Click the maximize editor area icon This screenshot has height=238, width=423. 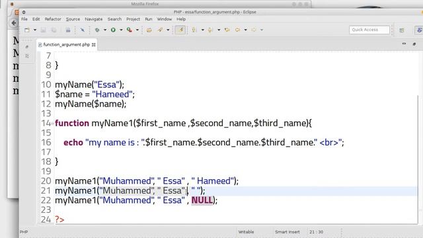click(x=414, y=44)
